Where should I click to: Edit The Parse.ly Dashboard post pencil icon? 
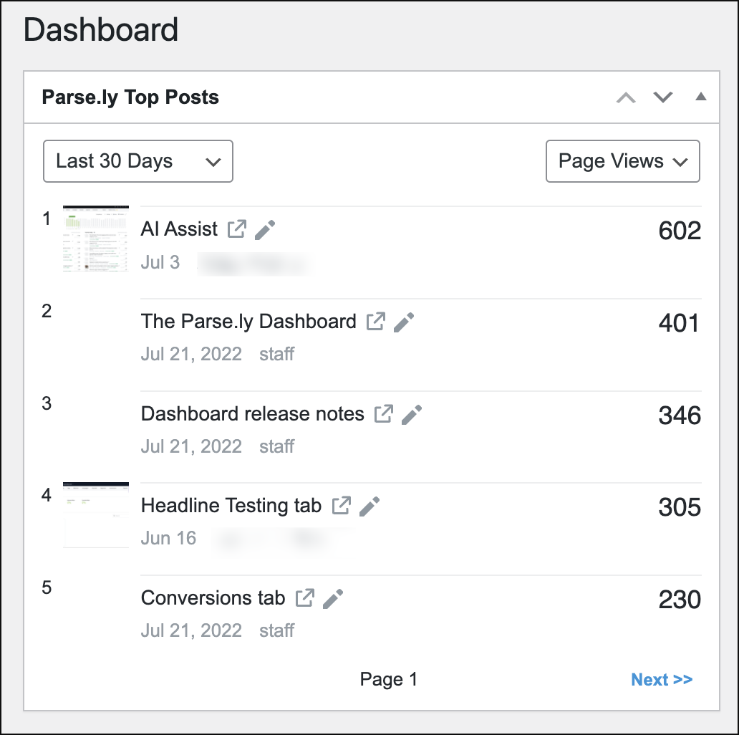coord(404,322)
